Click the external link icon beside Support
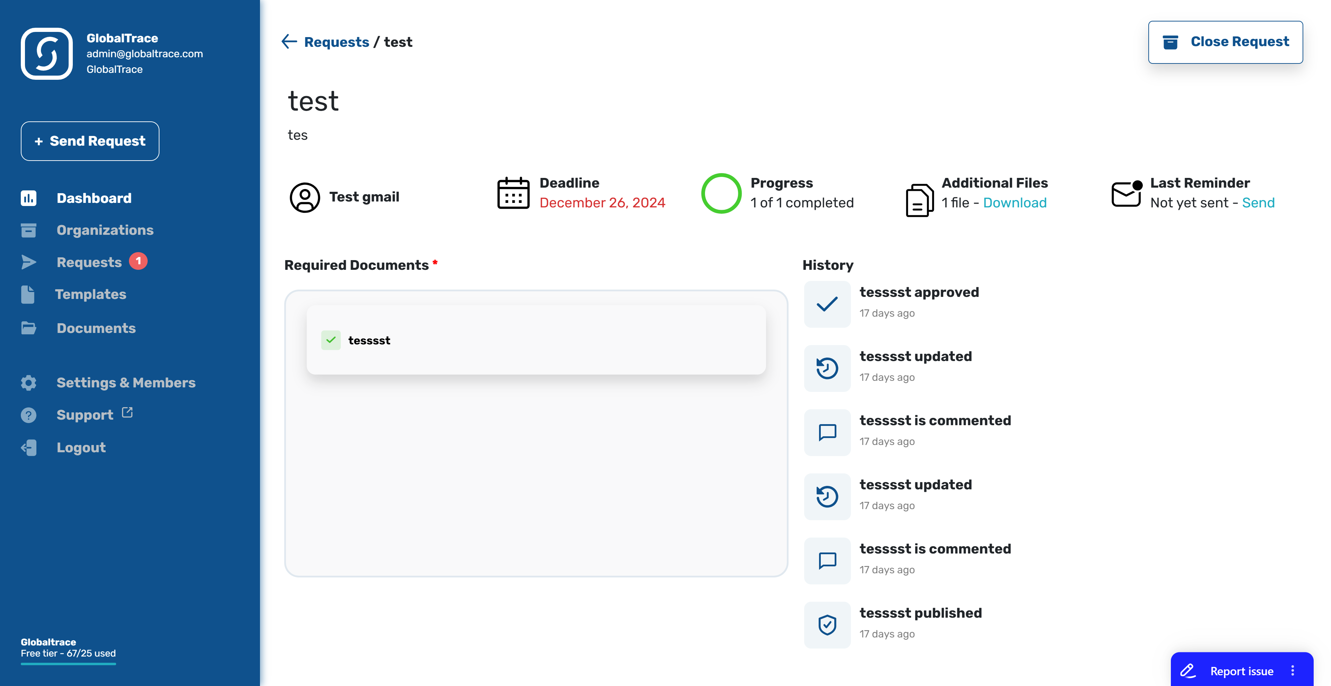The width and height of the screenshot is (1331, 686). 127,412
